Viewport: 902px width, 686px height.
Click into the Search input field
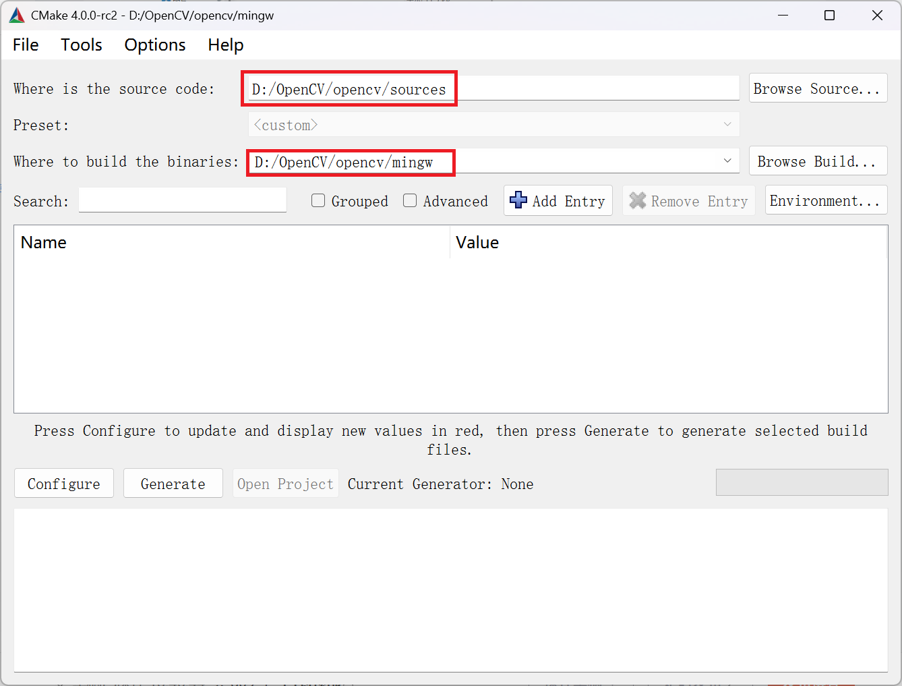click(x=183, y=200)
